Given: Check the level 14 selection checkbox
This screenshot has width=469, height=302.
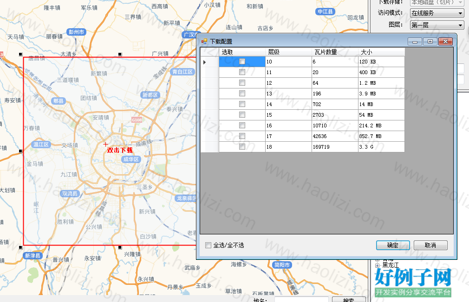Looking at the screenshot, I should point(242,104).
